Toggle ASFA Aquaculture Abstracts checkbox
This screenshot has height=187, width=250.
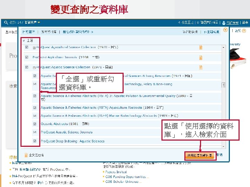35,108
